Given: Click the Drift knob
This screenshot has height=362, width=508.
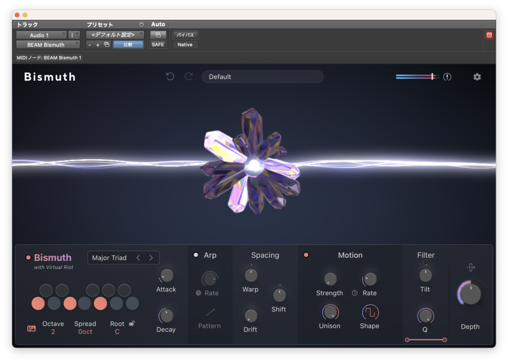Looking at the screenshot, I should point(251,316).
